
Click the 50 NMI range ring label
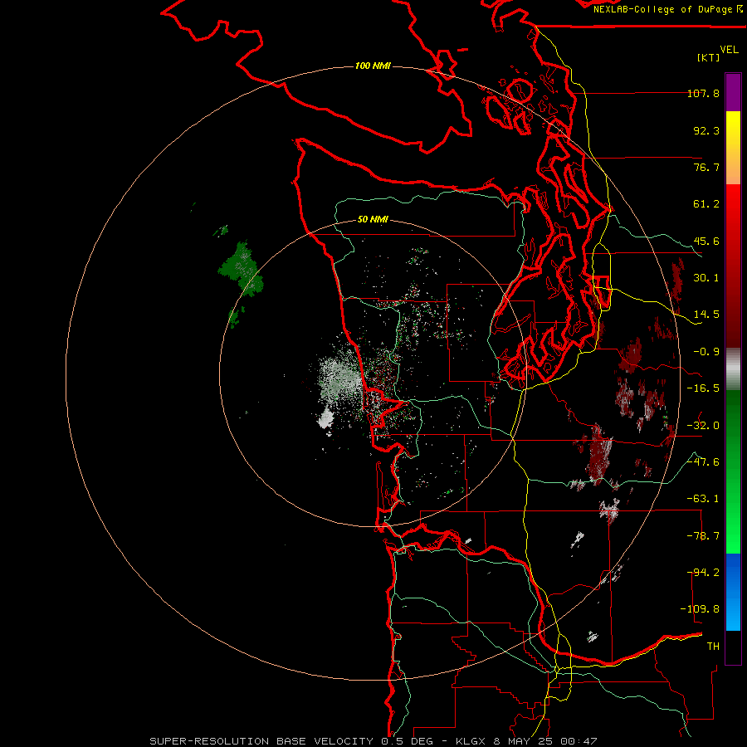pyautogui.click(x=373, y=220)
